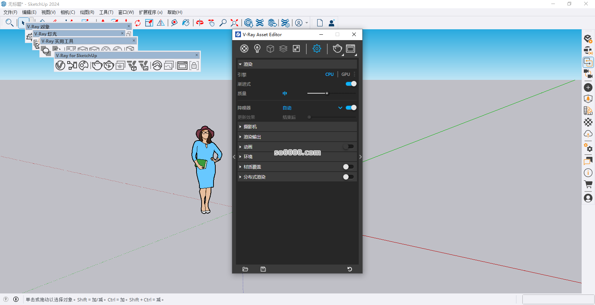The width and height of the screenshot is (595, 305).
Task: Click the red Rotate arrows tool
Action: [138, 23]
